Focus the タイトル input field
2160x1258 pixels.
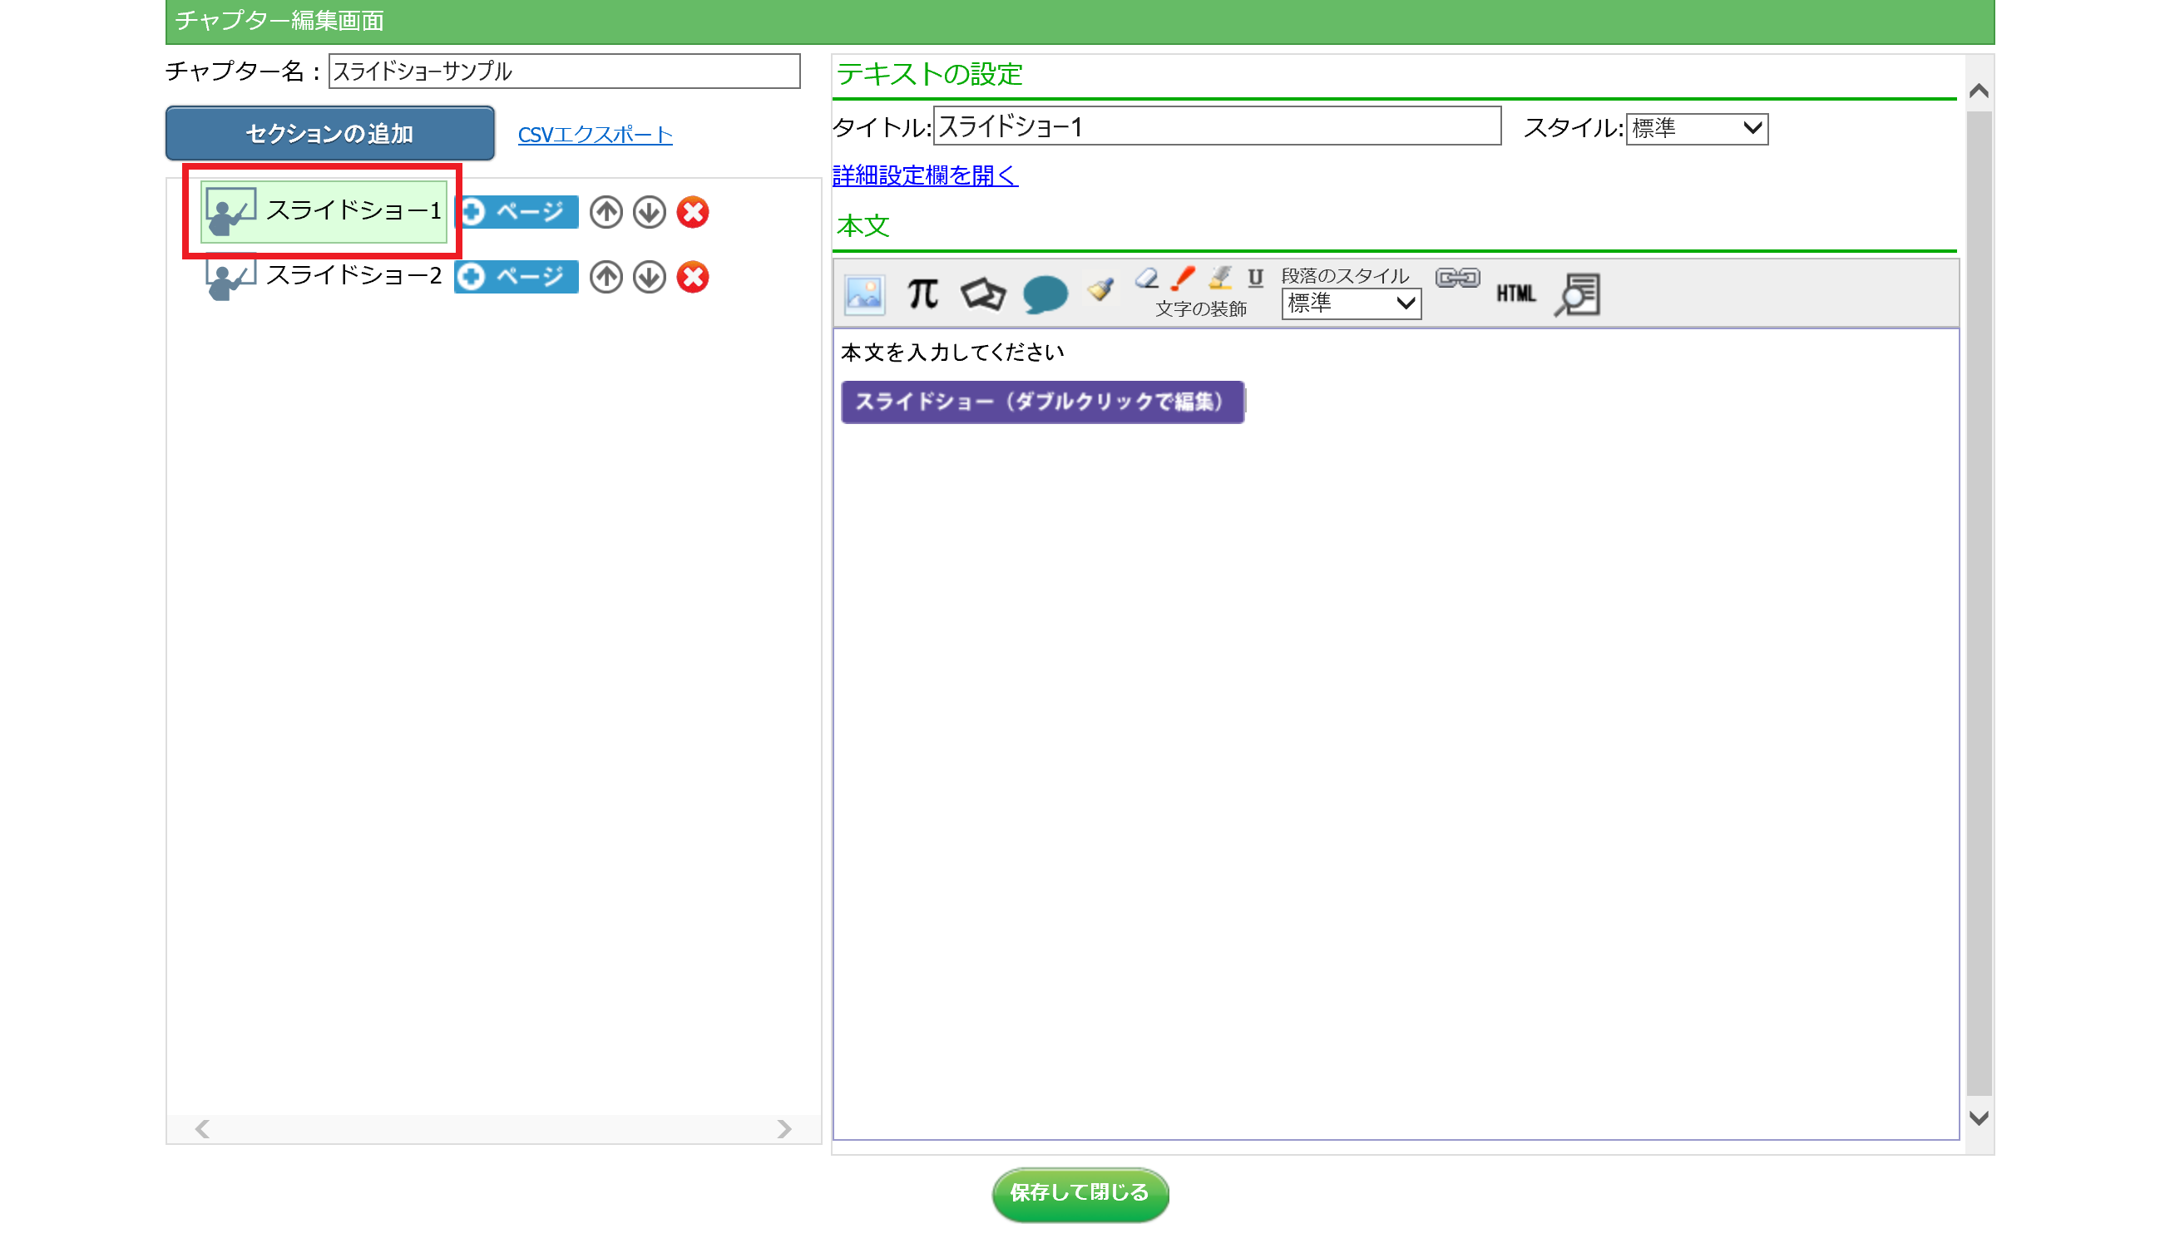(x=1217, y=127)
